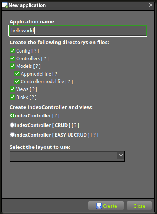Toggle the Models checkbox
The height and width of the screenshot is (214, 157).
click(12, 66)
